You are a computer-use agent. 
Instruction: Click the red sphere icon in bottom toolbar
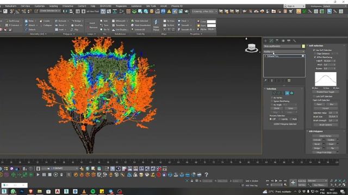point(158,174)
